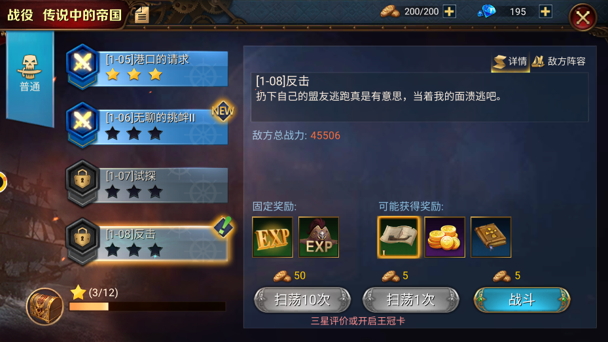The height and width of the screenshot is (342, 608).
Task: Switch to the 详情 tab
Action: pos(510,61)
